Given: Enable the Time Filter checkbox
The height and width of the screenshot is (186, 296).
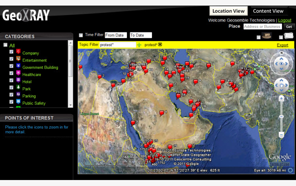Looking at the screenshot, I should point(81,35).
